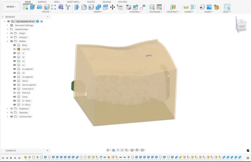Screen dimensions: 251x162
Task: Select the Create Sketch tool
Action: [26, 7]
